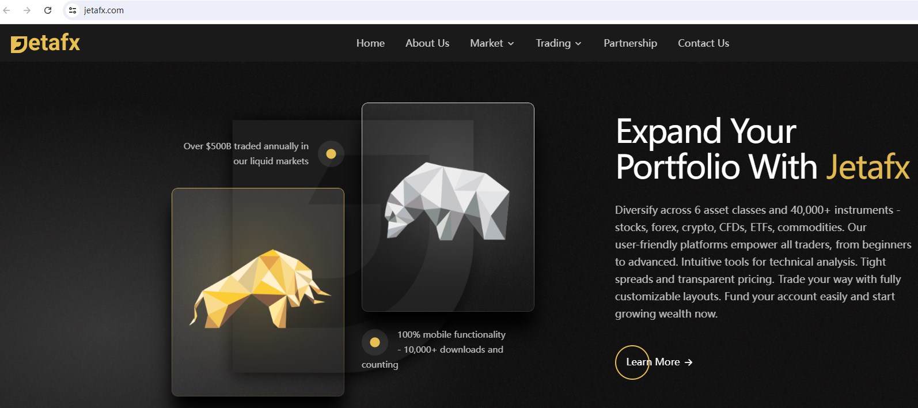Open the Home page

tap(370, 43)
